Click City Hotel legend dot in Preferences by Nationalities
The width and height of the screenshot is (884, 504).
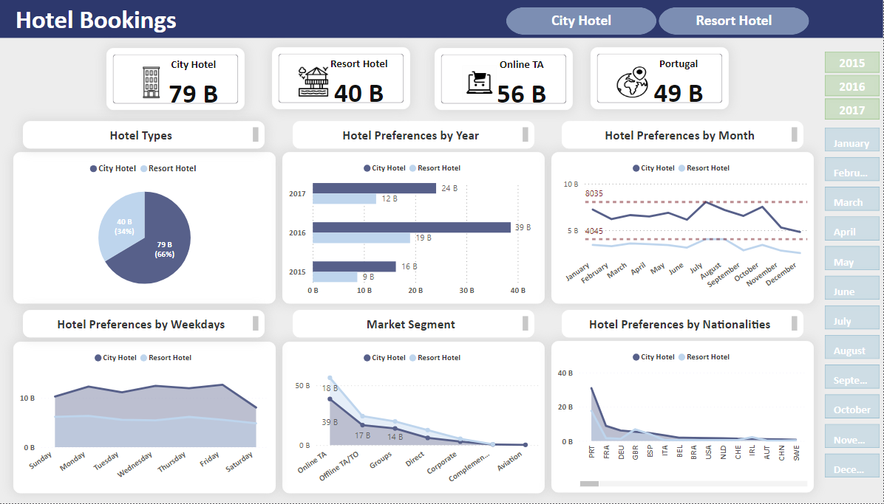coord(636,357)
